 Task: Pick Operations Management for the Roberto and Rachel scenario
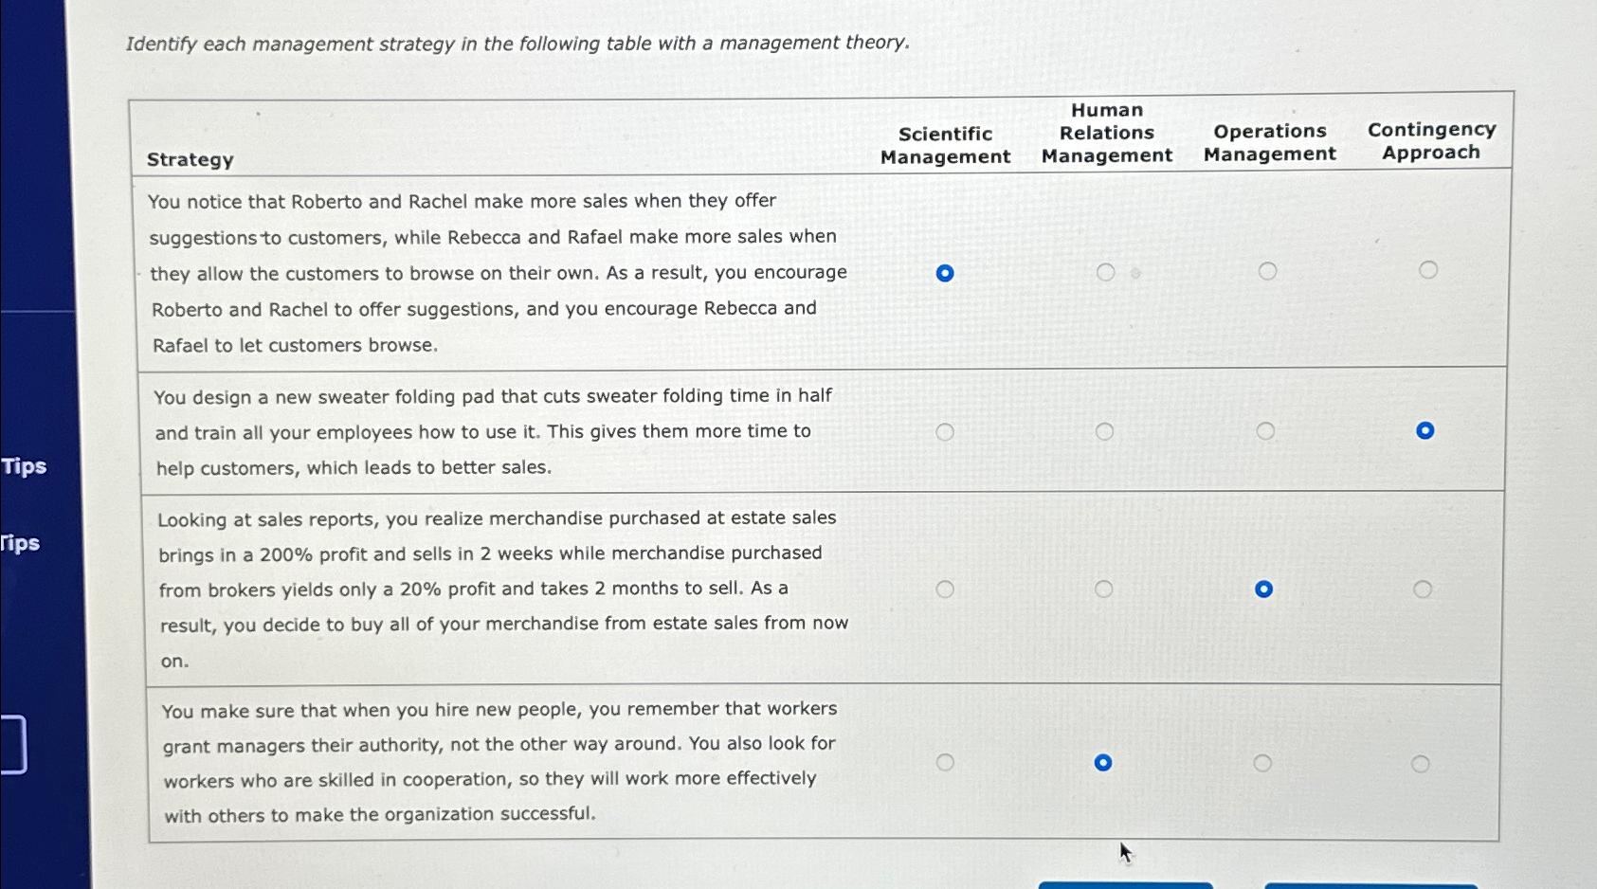1267,271
